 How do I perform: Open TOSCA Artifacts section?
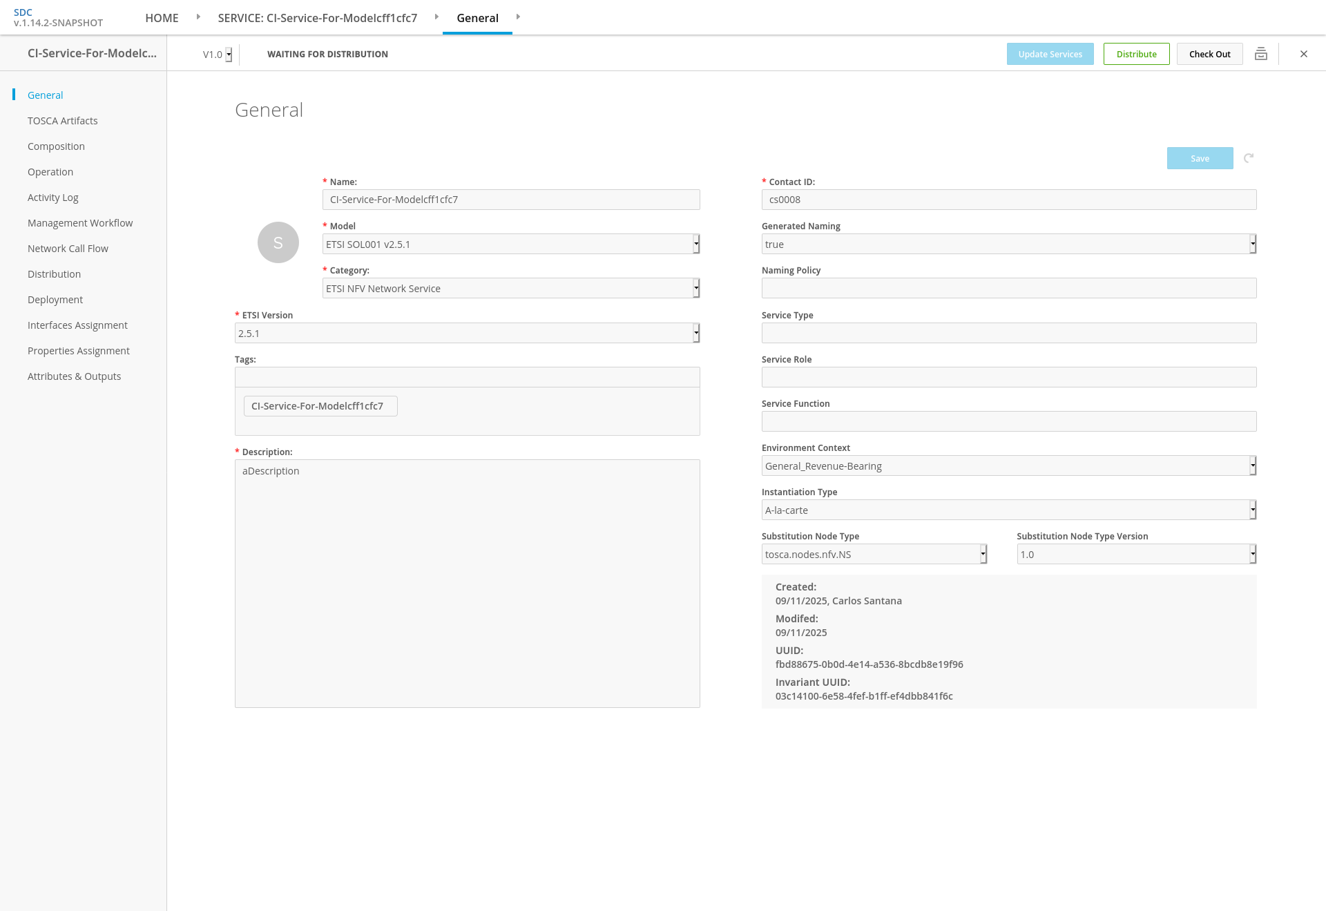(x=63, y=121)
